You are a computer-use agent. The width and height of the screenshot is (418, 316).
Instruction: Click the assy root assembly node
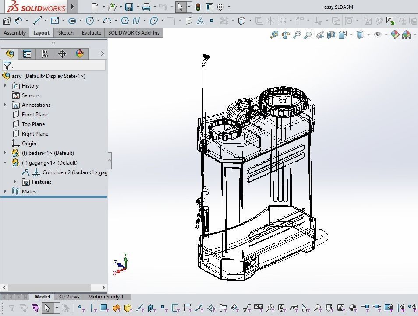pyautogui.click(x=49, y=76)
